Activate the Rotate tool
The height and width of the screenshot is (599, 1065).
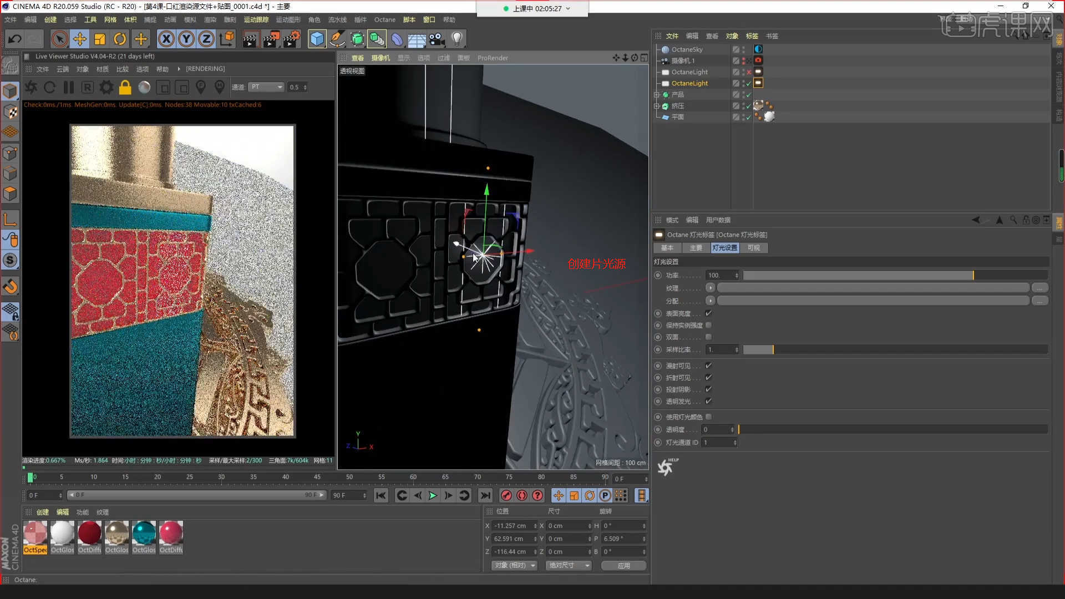120,39
